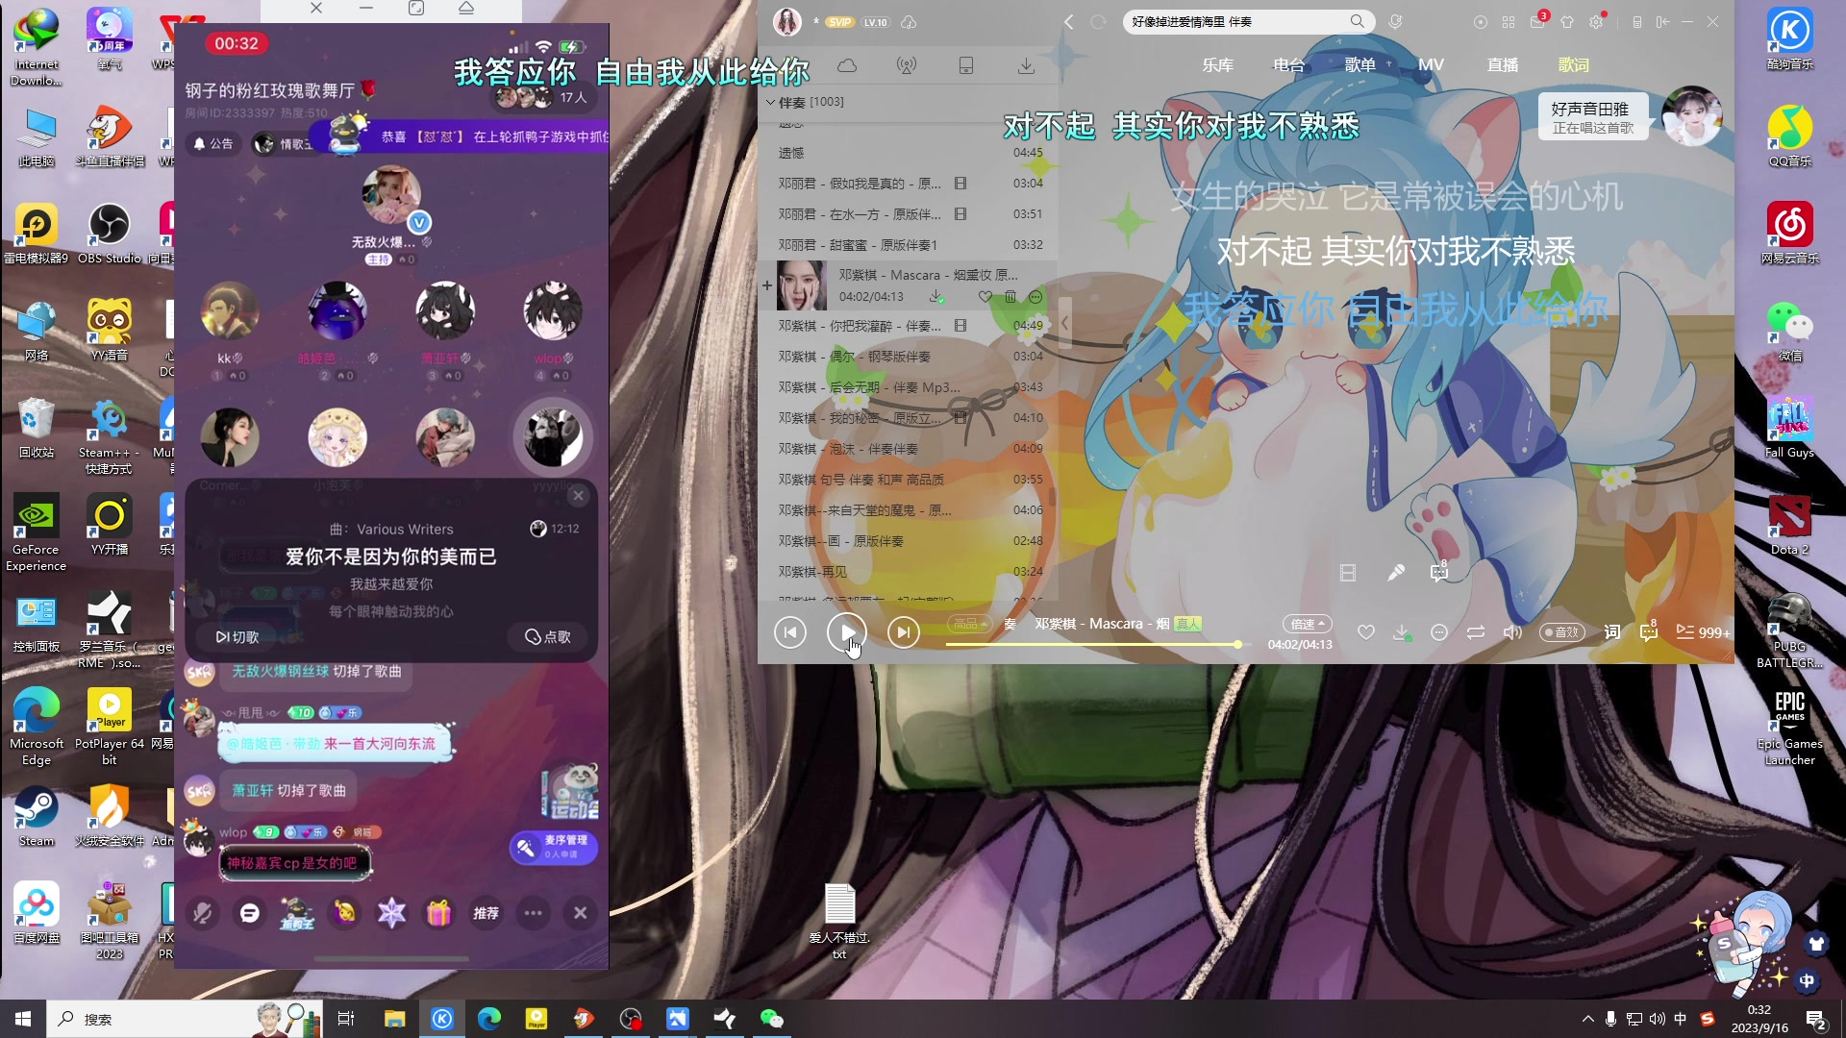
Task: Select song 邓丽君 - 甜蜜蜜 - 原版伴奏1
Action: coord(909,244)
